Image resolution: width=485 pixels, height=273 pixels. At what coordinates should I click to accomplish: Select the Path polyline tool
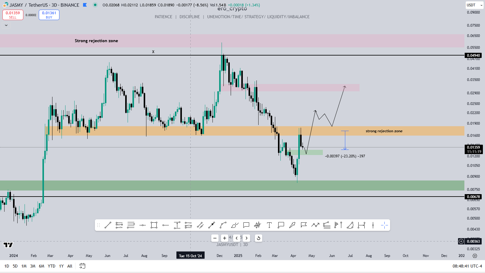coord(315,225)
